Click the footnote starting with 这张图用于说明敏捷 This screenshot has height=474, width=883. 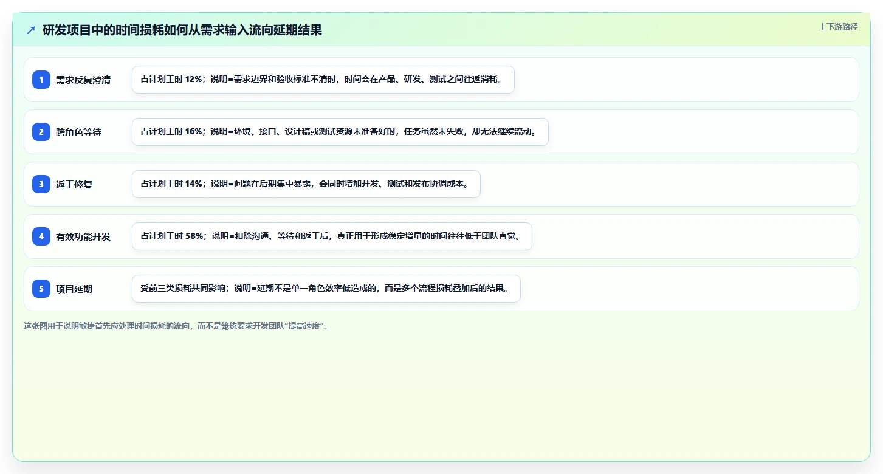point(177,326)
